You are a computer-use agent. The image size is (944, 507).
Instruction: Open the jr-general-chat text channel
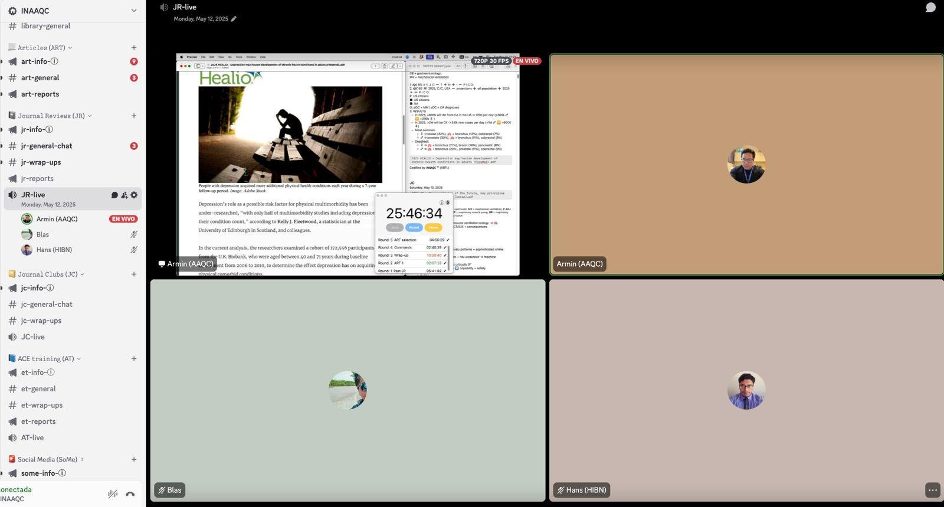47,146
